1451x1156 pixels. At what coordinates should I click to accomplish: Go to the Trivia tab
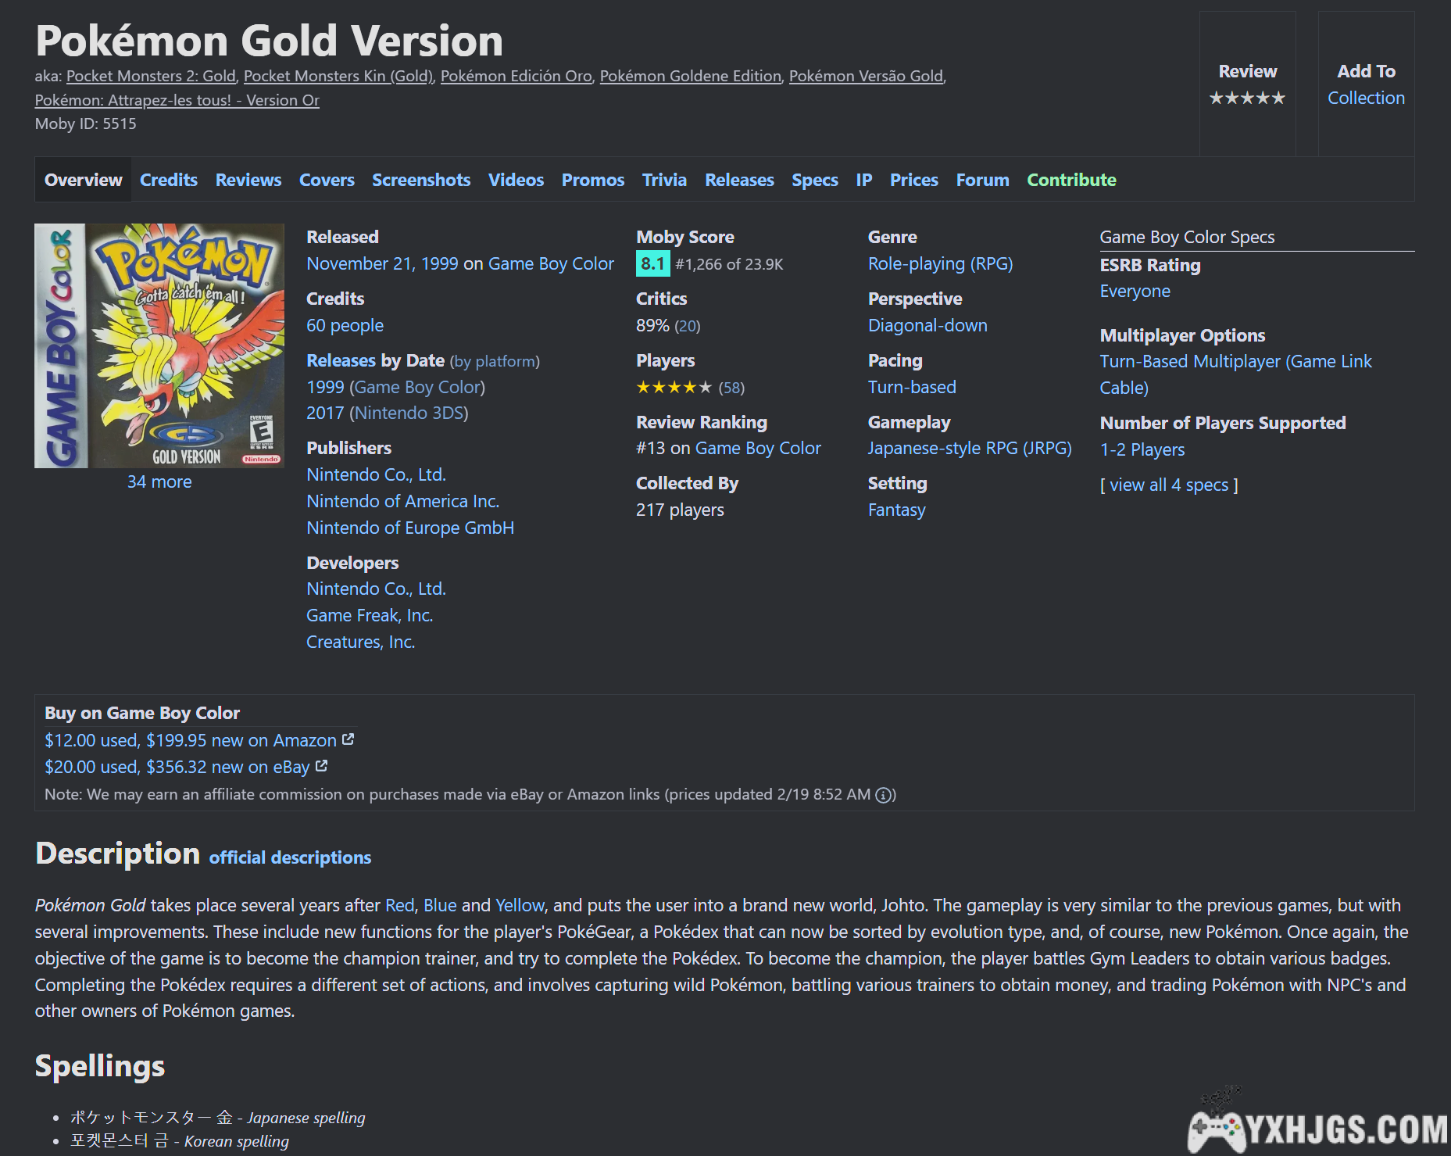[x=664, y=180]
